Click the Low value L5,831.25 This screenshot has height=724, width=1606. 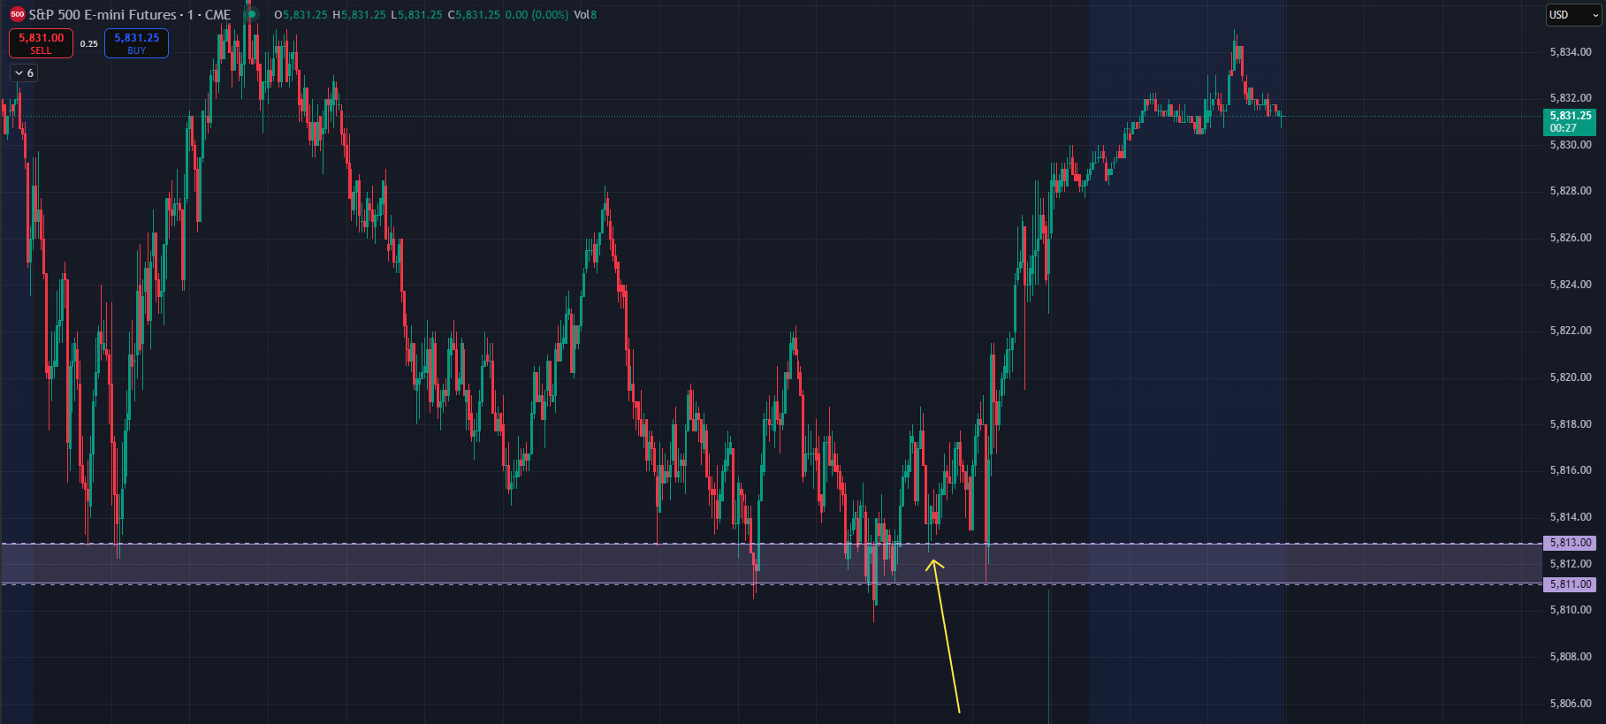coord(416,15)
